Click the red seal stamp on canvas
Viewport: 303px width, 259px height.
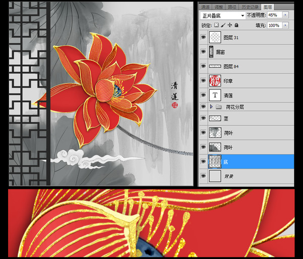[175, 105]
